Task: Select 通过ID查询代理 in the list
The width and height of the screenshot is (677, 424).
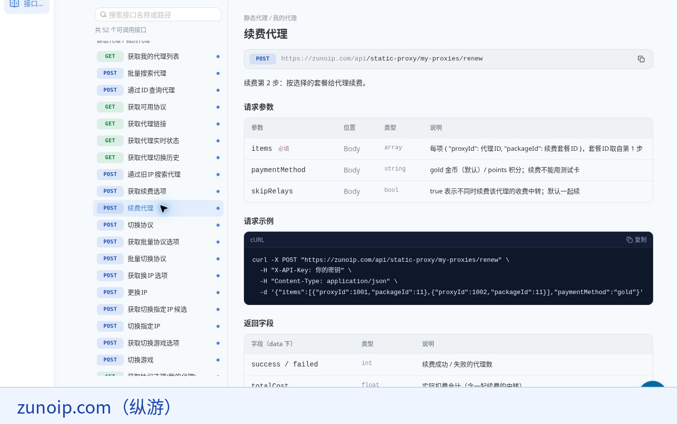Action: 158,90
